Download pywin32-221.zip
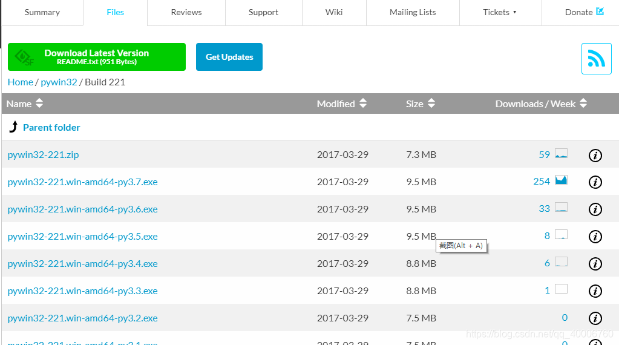Image resolution: width=619 pixels, height=345 pixels. click(x=43, y=155)
